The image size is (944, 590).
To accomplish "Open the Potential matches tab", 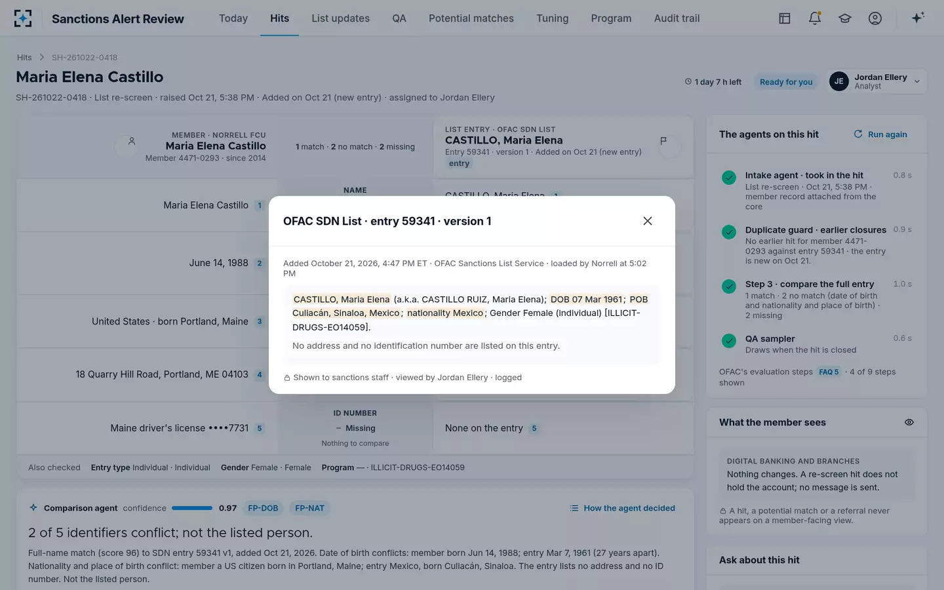I will [x=471, y=18].
